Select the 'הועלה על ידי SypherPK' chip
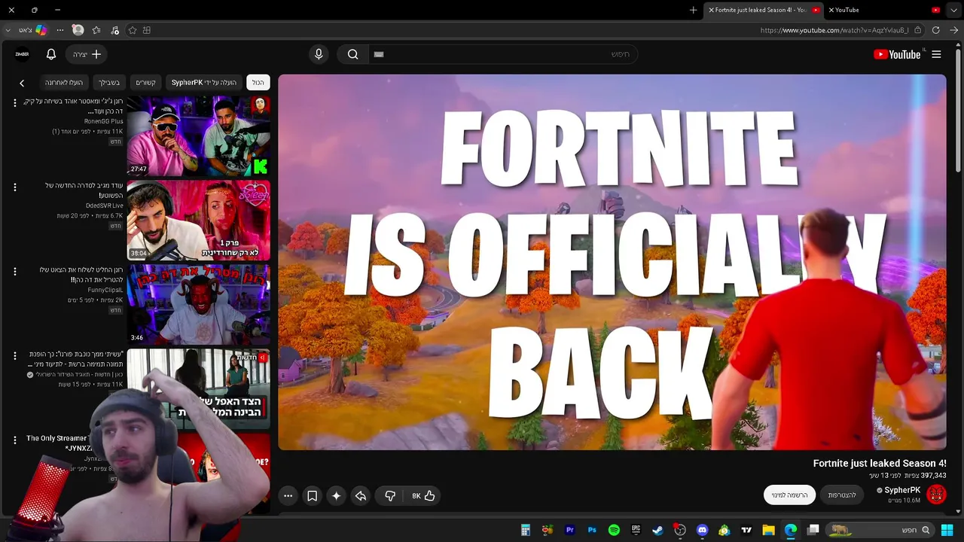This screenshot has height=542, width=964. click(204, 82)
